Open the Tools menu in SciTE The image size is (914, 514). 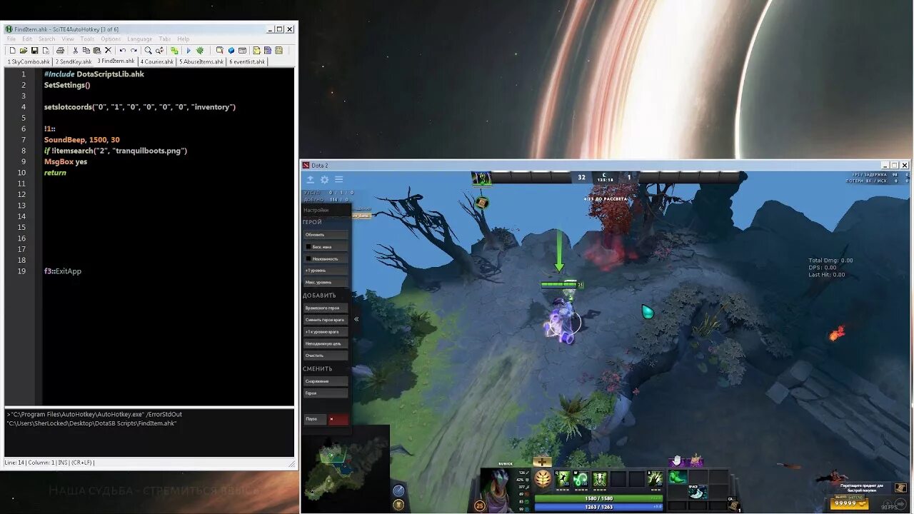[x=87, y=39]
